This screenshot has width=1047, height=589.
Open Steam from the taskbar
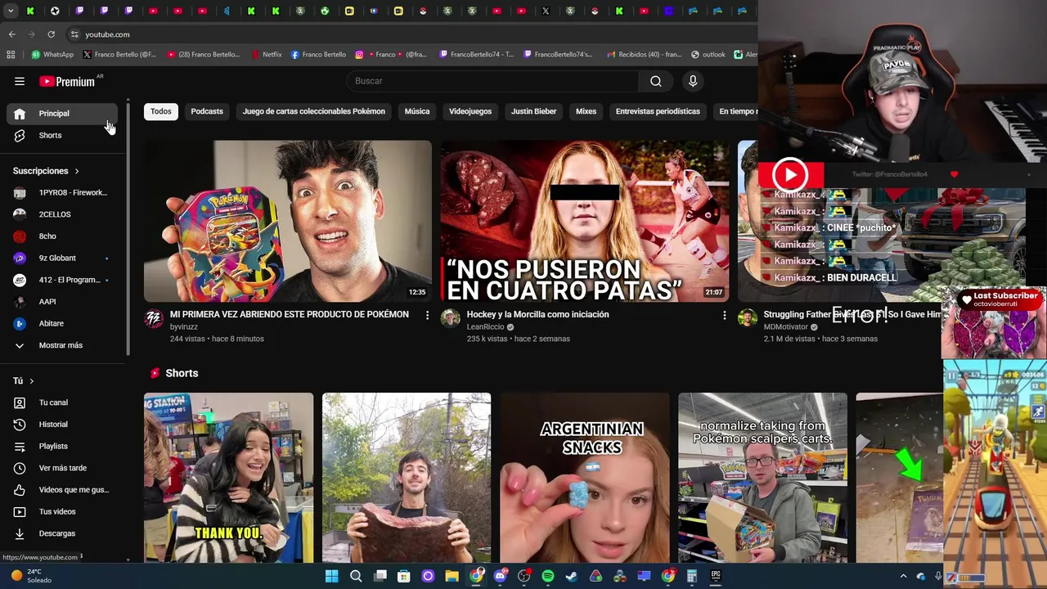pyautogui.click(x=572, y=576)
